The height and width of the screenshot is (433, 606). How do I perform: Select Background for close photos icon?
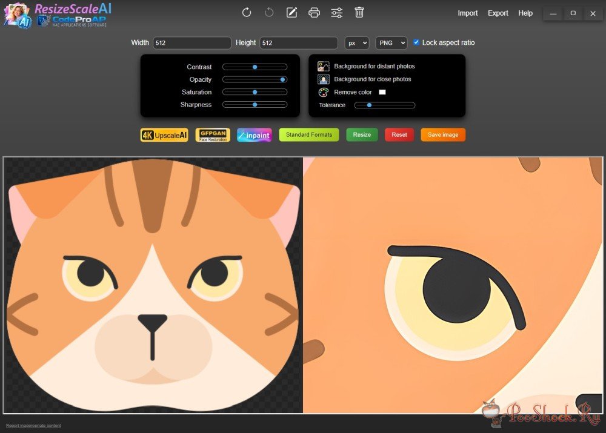[x=324, y=79]
